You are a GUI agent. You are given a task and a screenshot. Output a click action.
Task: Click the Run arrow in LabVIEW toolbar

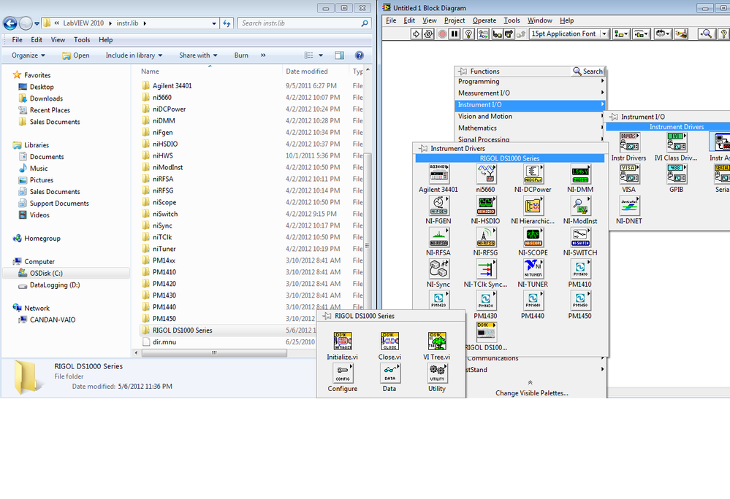click(x=416, y=34)
